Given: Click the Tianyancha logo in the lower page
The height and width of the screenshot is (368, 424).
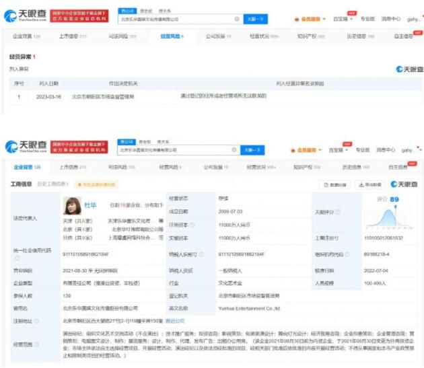Looking at the screenshot, I should pos(26,147).
